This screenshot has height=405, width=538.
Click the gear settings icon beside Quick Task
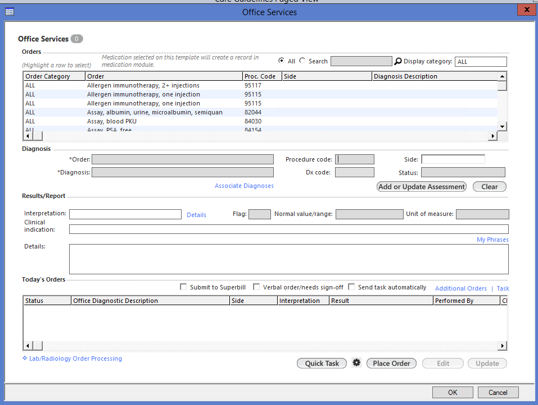356,362
